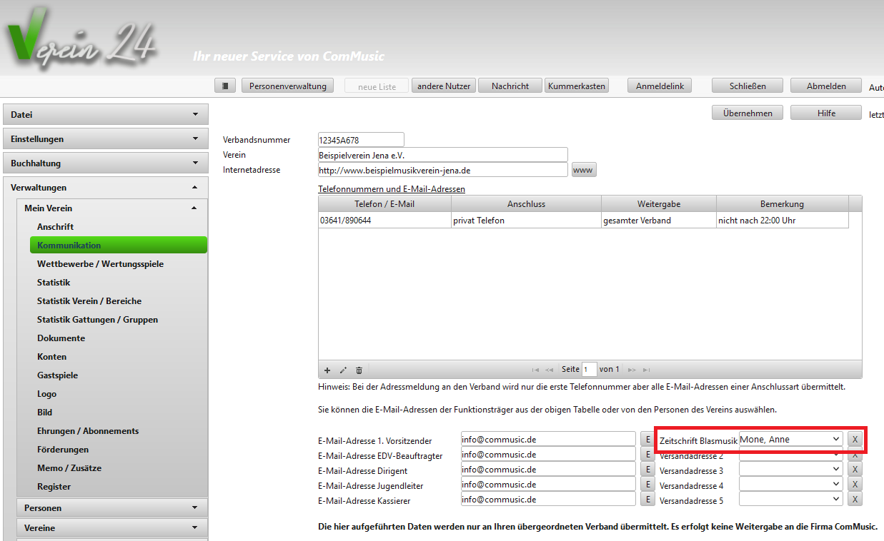This screenshot has width=884, height=541.
Task: Expand the Personen panel in sidebar
Action: 112,507
